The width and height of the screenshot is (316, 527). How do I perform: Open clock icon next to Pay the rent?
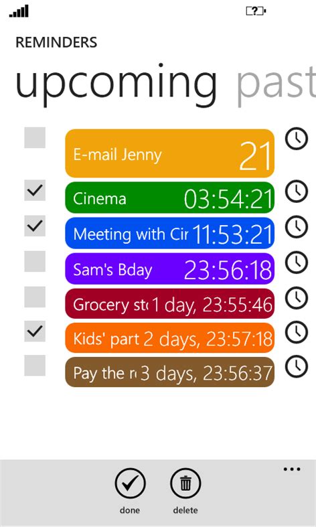[297, 366]
